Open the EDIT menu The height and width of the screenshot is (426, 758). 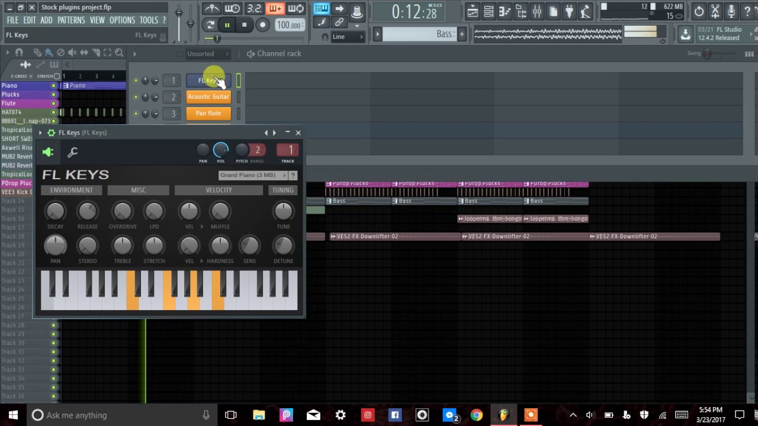click(x=30, y=20)
